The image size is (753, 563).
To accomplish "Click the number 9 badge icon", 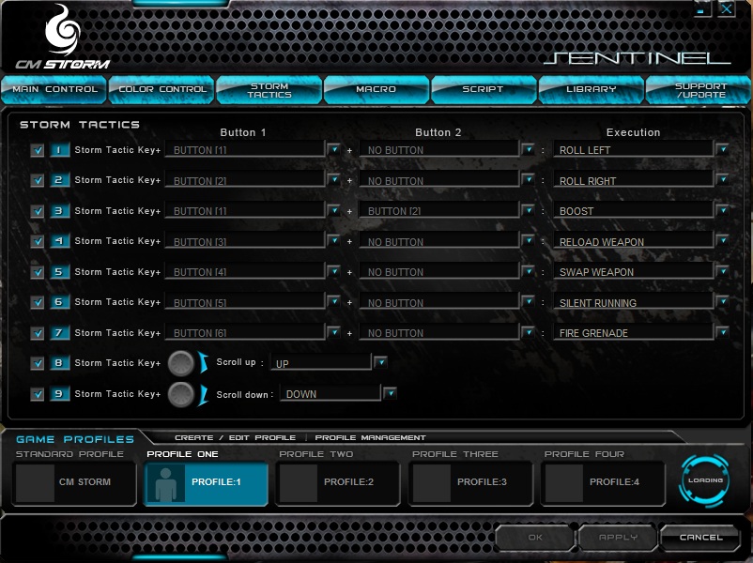I will (x=59, y=393).
